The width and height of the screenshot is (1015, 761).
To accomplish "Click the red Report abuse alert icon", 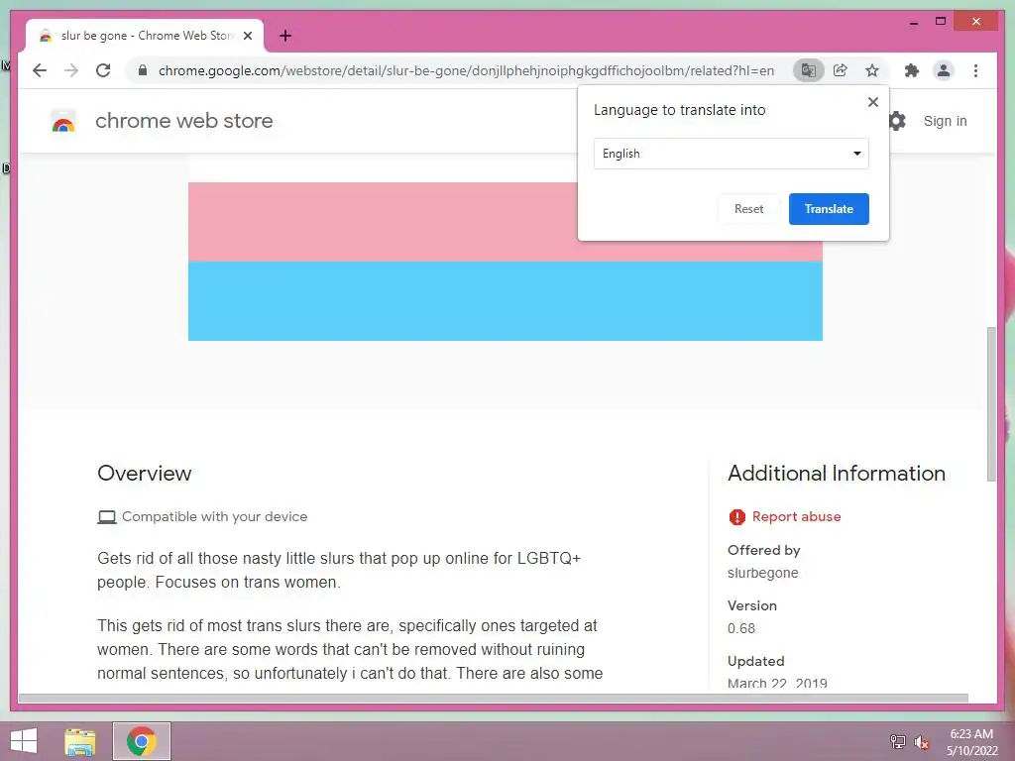I will [x=736, y=516].
